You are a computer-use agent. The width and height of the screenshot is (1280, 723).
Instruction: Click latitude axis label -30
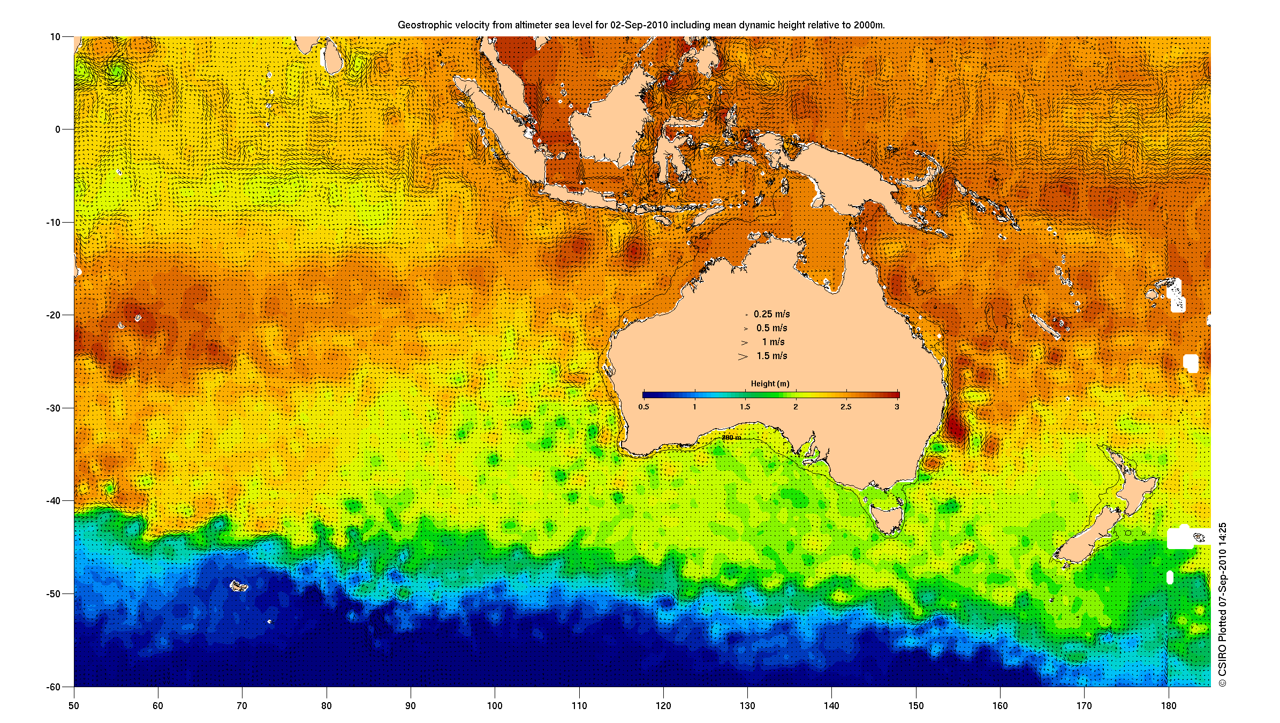(53, 408)
